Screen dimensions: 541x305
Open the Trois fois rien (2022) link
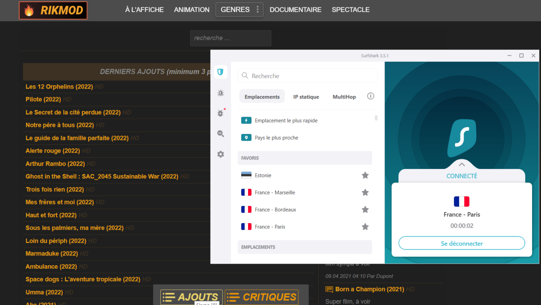click(x=55, y=189)
